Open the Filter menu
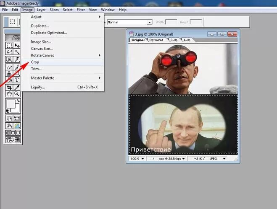The height and width of the screenshot is (209, 277). click(x=81, y=10)
